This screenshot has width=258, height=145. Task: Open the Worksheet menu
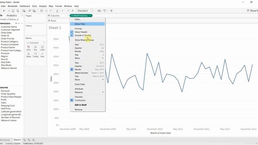click(x=12, y=6)
